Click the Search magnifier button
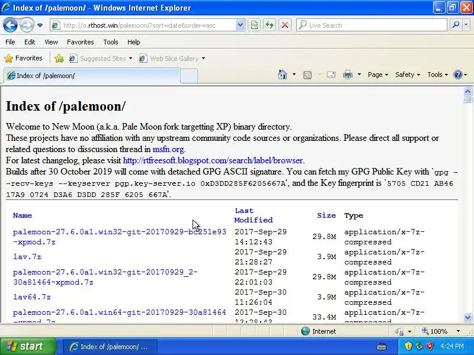The image size is (474, 355). coord(456,25)
